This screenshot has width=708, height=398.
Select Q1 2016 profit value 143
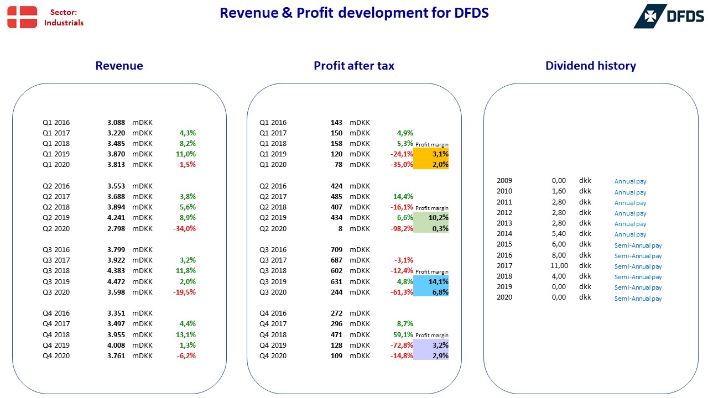[336, 123]
